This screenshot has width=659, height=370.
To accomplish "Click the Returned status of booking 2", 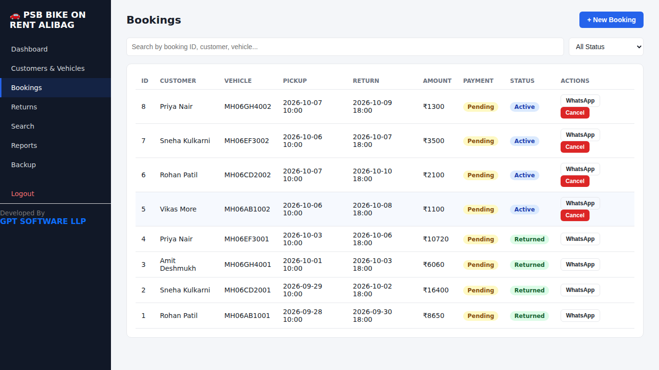I will tap(529, 291).
